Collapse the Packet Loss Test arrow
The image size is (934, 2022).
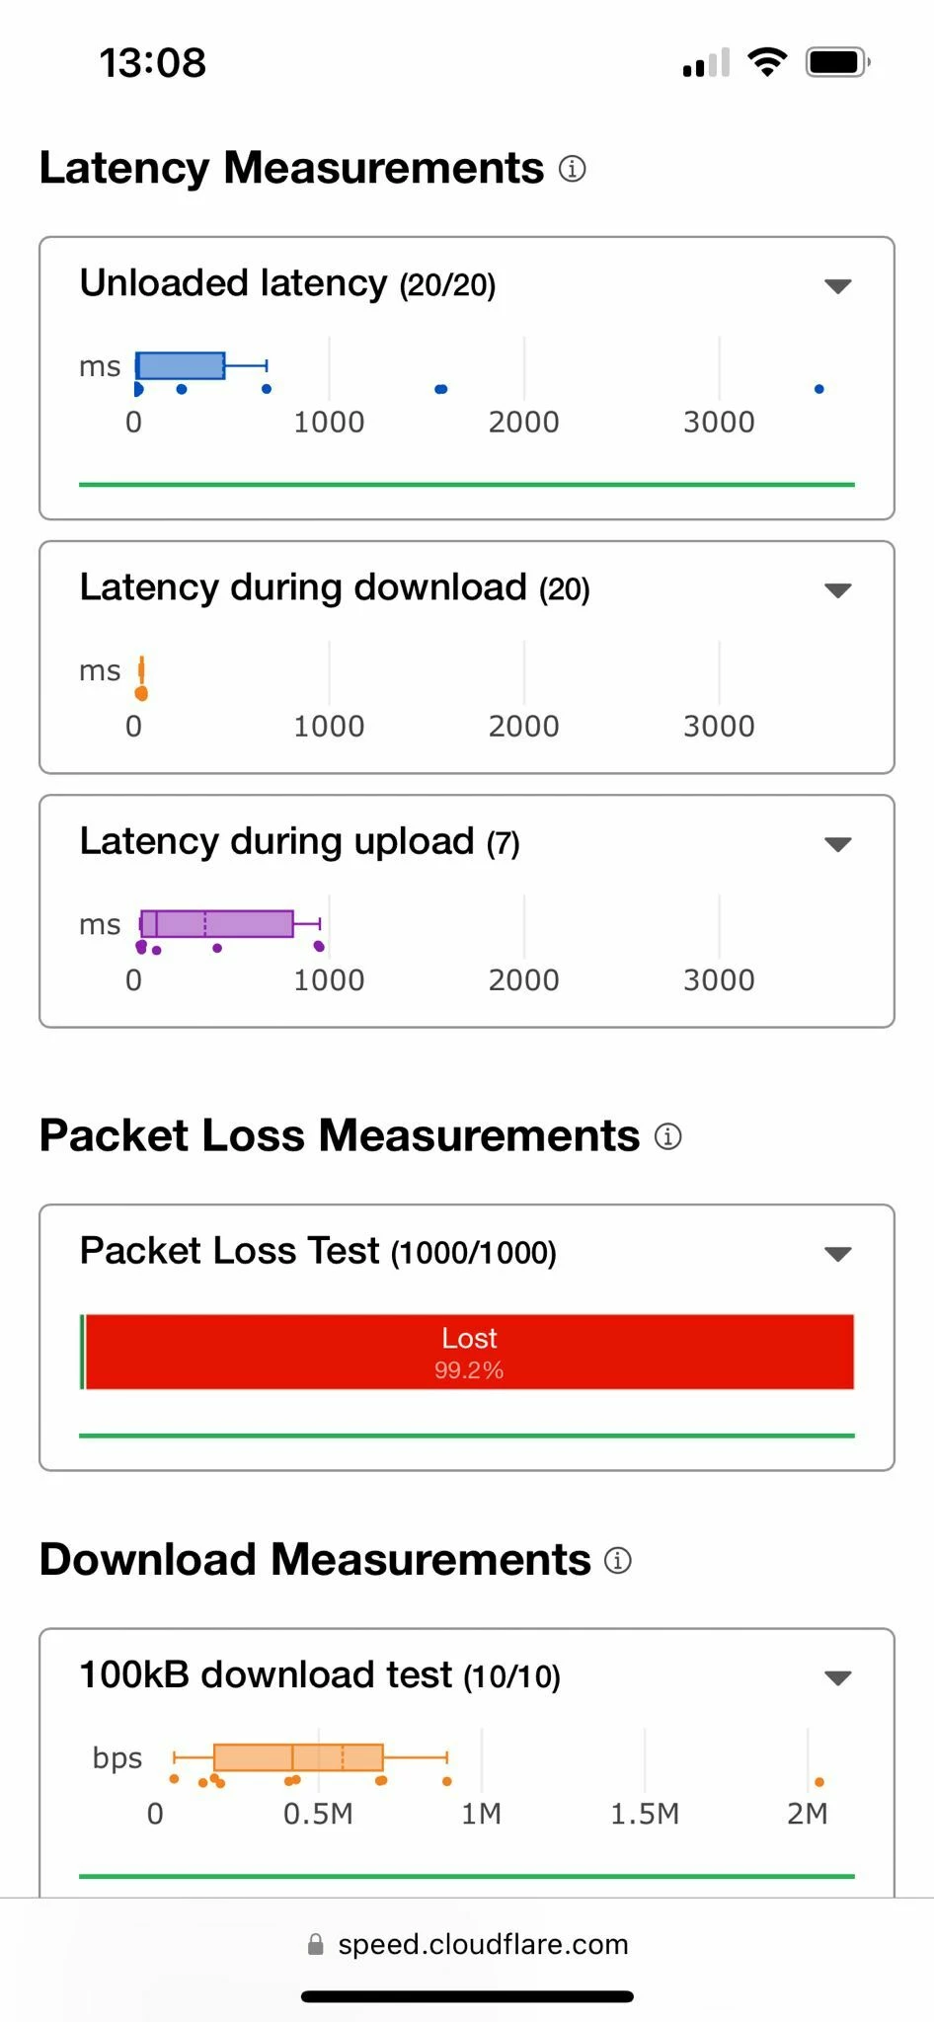(x=838, y=1254)
